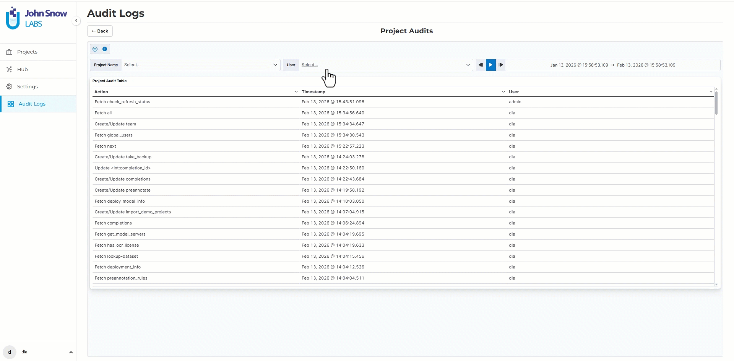Open the user menu caret at bottom-left
This screenshot has width=734, height=361.
[x=71, y=352]
